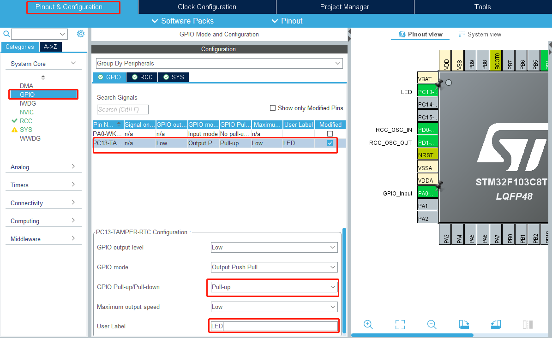Select the zoom-in magnifier in pinout toolbar
This screenshot has height=338, width=552.
click(368, 325)
